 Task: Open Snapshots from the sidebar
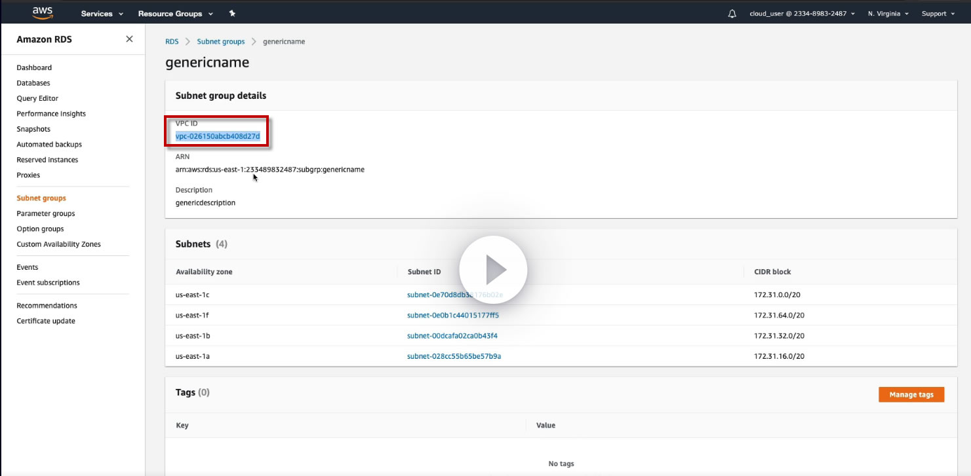(33, 129)
